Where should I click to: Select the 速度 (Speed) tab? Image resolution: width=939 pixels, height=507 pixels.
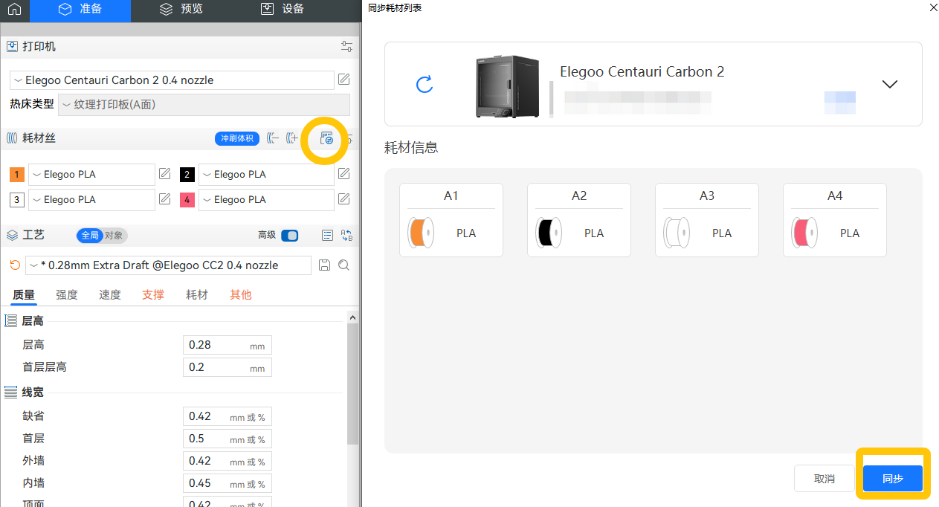[110, 295]
